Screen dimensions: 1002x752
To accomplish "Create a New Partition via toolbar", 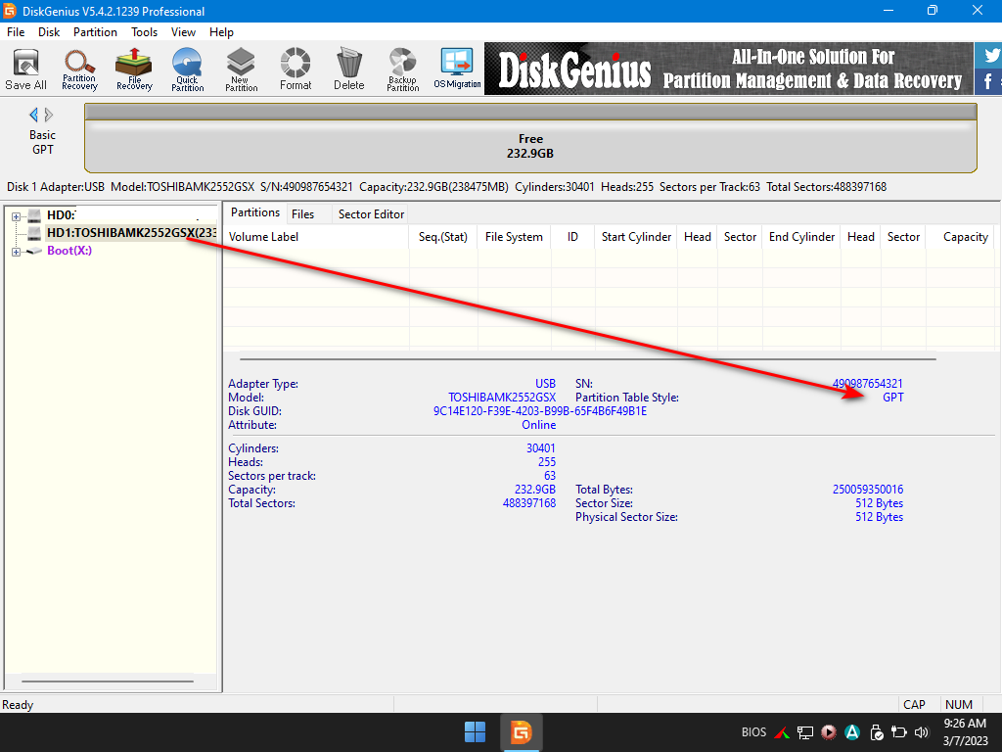I will [x=241, y=70].
